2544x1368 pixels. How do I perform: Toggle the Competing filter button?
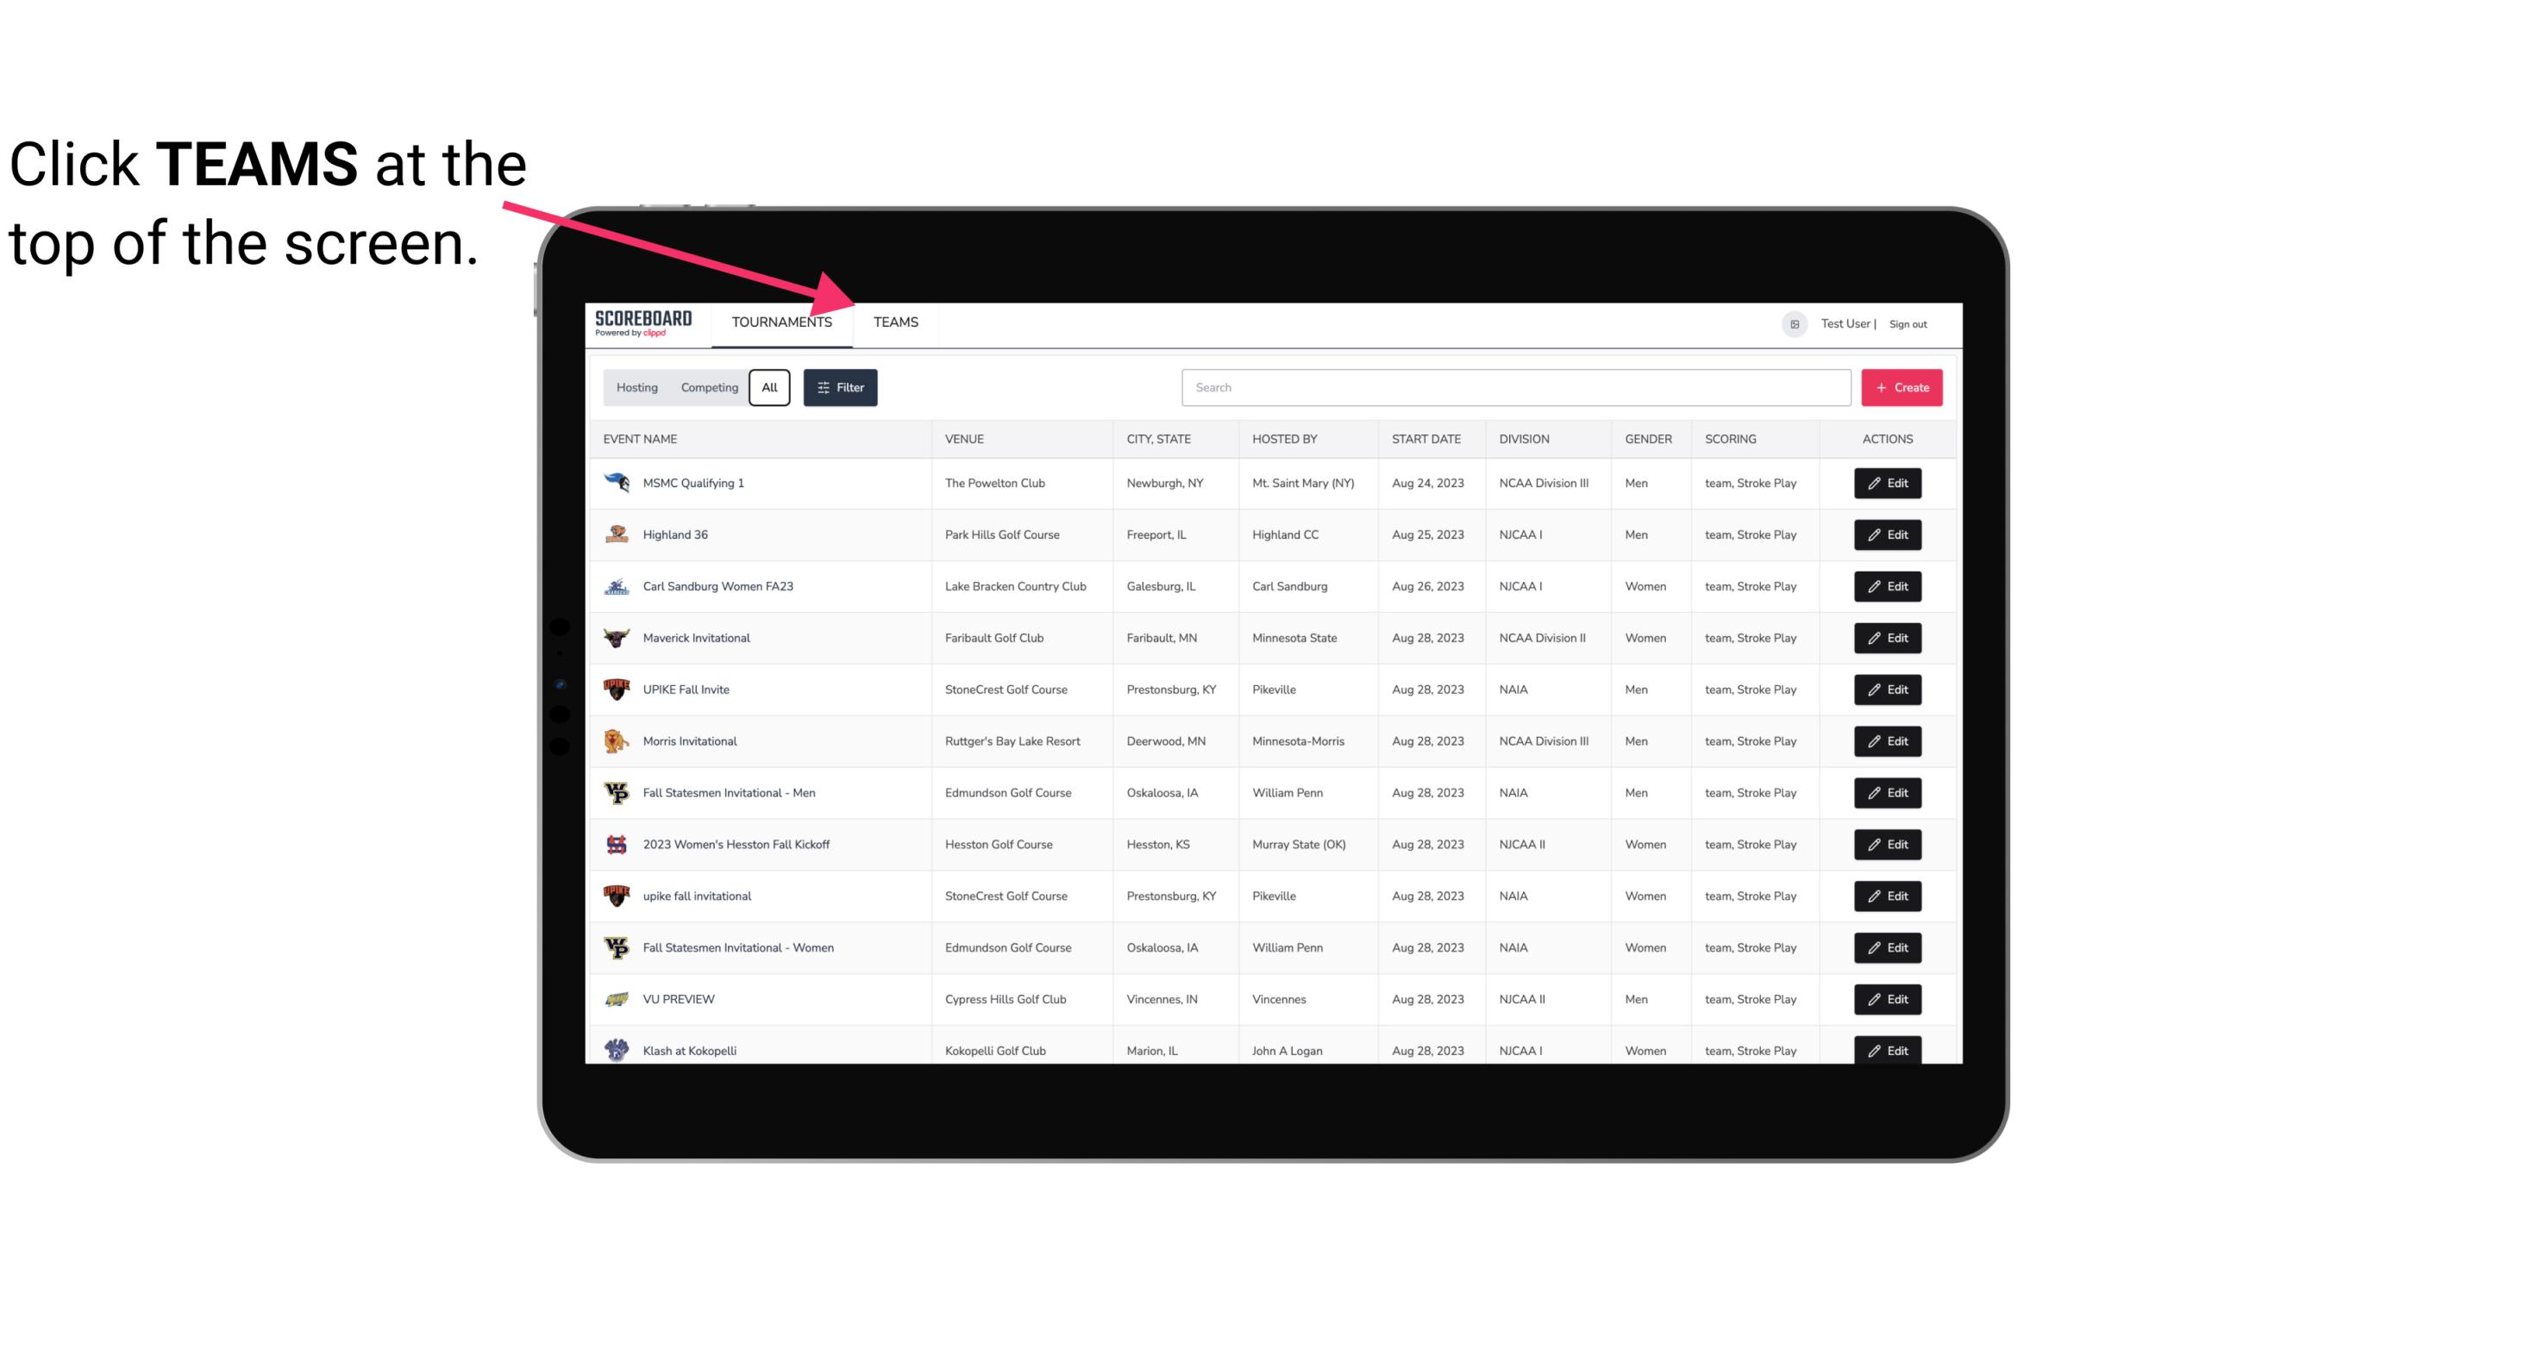click(x=708, y=388)
